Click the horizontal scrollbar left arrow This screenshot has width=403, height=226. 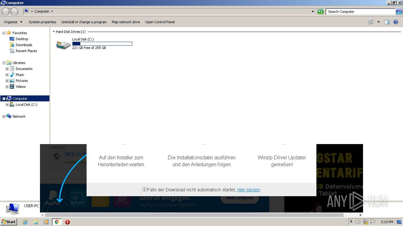[x=43, y=215]
